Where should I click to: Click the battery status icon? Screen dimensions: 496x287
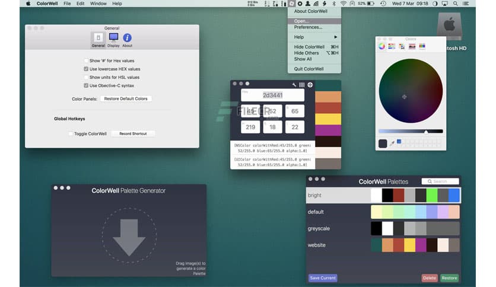click(371, 4)
